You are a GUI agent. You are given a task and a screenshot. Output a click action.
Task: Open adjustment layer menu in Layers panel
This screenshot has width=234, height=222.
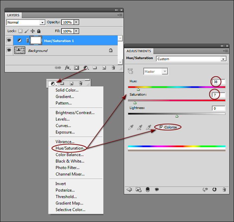(86, 68)
